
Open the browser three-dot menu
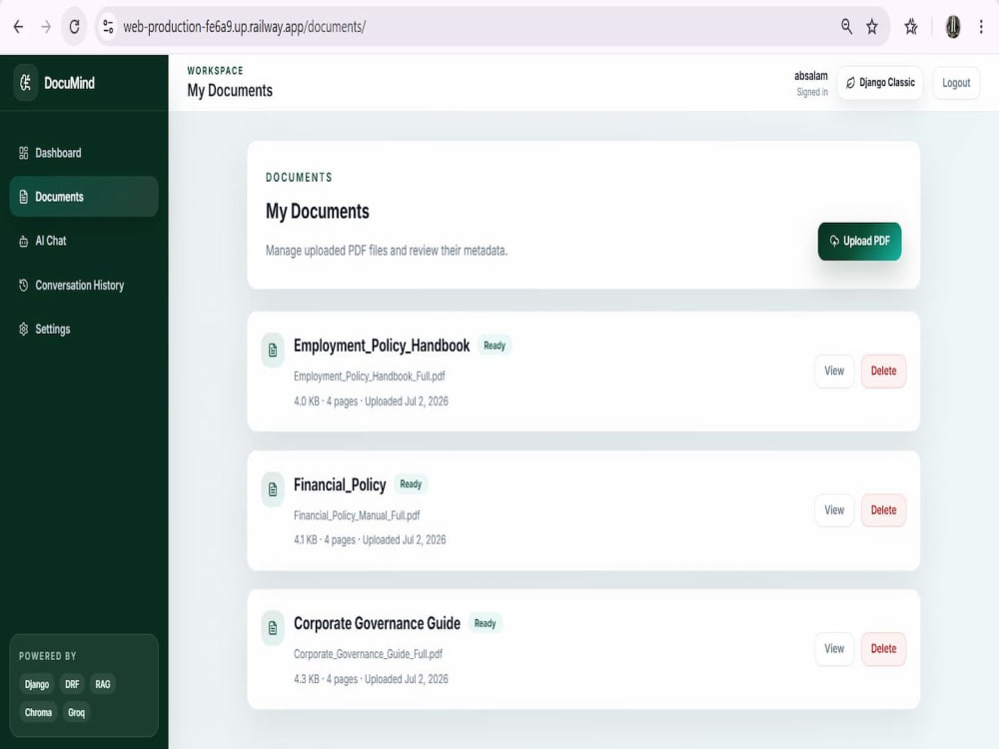point(981,27)
